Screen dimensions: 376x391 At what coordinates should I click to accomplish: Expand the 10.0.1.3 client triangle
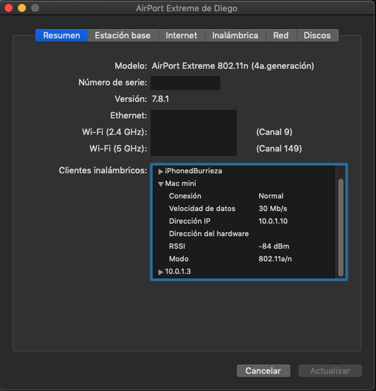click(160, 272)
